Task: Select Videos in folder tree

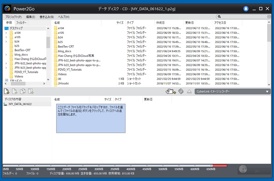Action: tap(19, 76)
